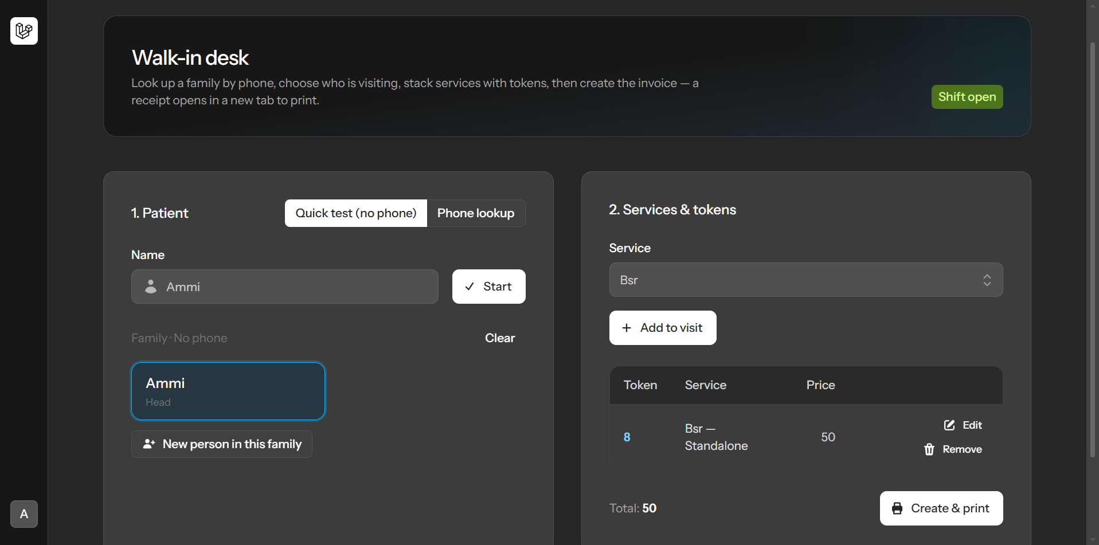Click the up-down chevron of Service select
Screen dimensions: 1099x545
pyautogui.click(x=987, y=280)
